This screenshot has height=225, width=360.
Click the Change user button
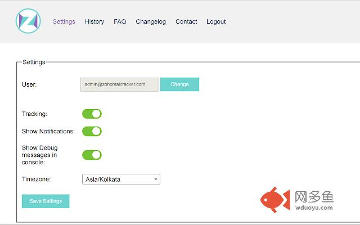pyautogui.click(x=179, y=84)
